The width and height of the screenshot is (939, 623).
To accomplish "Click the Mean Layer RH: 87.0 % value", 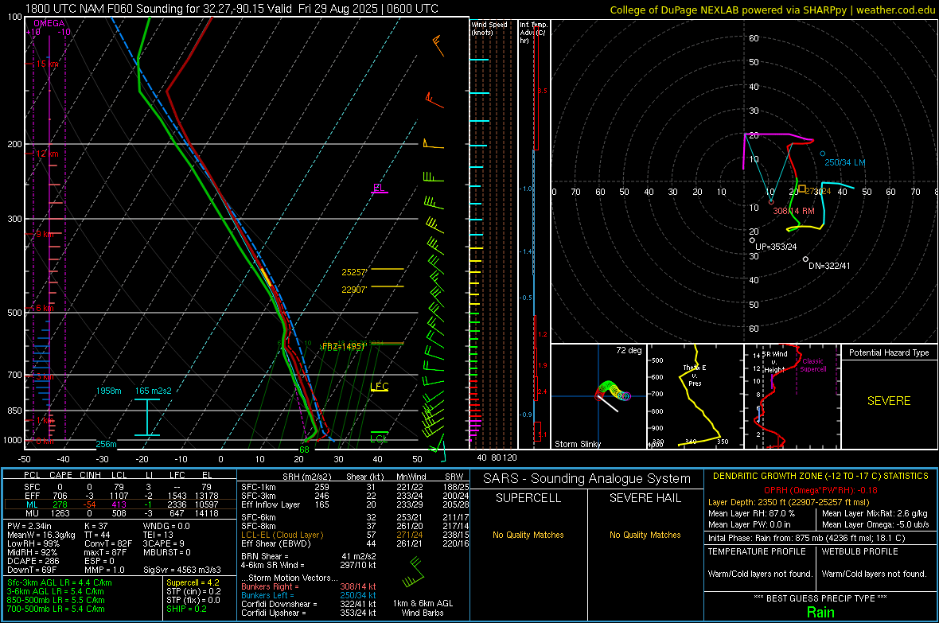I will (751, 513).
